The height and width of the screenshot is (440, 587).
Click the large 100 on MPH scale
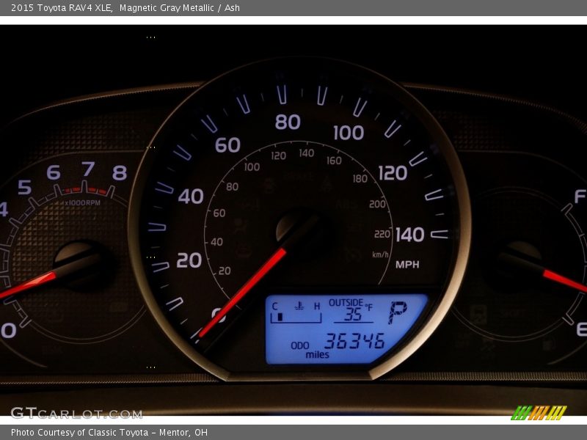(x=349, y=133)
